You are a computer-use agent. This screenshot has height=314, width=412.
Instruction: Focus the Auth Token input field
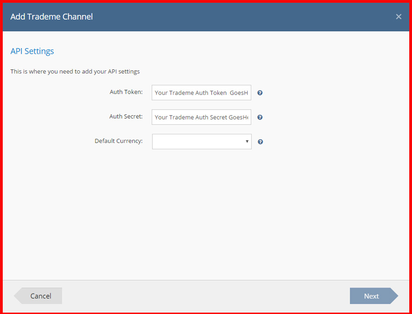coord(201,93)
